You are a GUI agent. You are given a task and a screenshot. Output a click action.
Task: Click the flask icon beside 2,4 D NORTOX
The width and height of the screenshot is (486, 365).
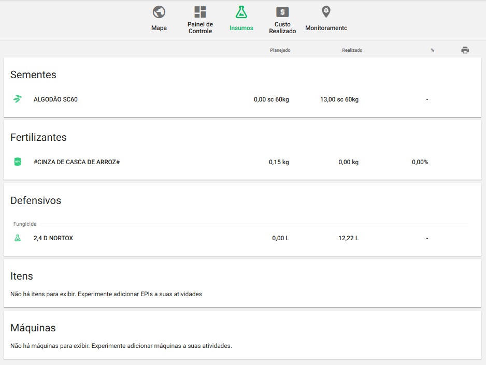(x=18, y=238)
